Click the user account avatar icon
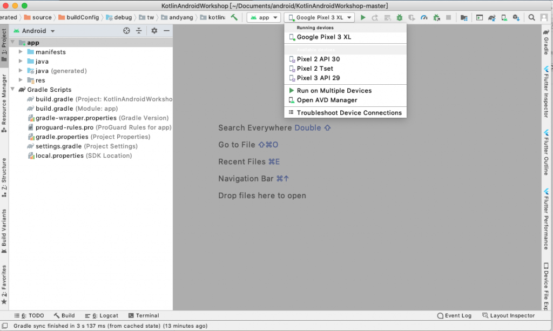Viewport: 553px width, 331px height. point(544,17)
